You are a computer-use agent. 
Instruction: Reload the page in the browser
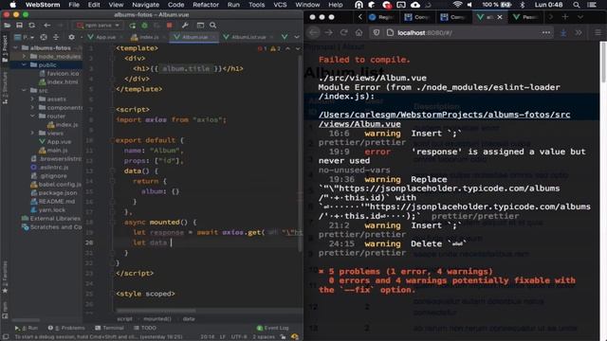pos(343,32)
